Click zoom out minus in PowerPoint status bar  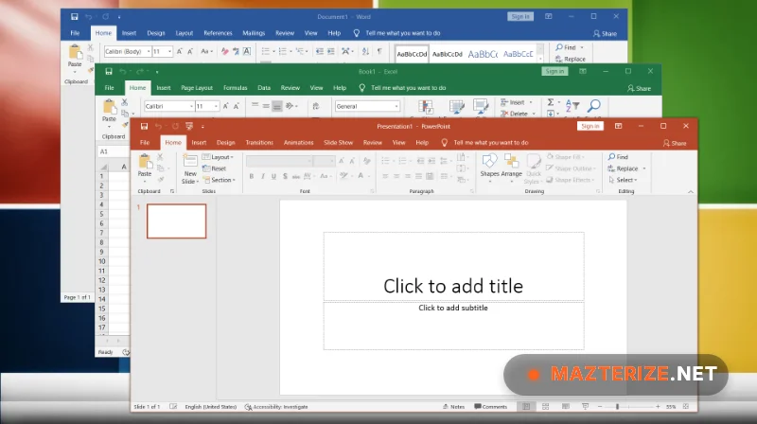coord(600,407)
